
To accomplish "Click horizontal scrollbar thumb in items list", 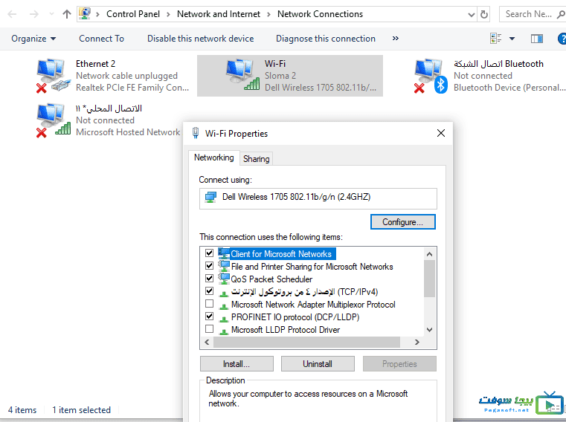I will 306,342.
